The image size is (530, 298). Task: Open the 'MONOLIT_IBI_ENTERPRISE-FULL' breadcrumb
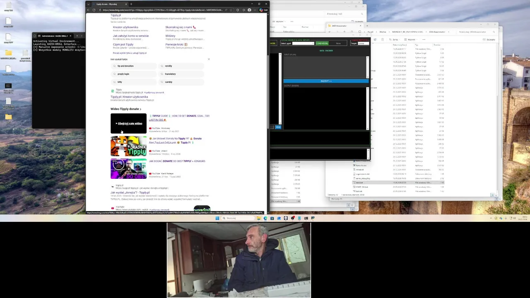click(x=407, y=32)
